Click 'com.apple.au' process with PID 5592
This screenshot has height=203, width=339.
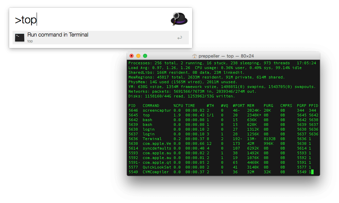tap(157, 158)
